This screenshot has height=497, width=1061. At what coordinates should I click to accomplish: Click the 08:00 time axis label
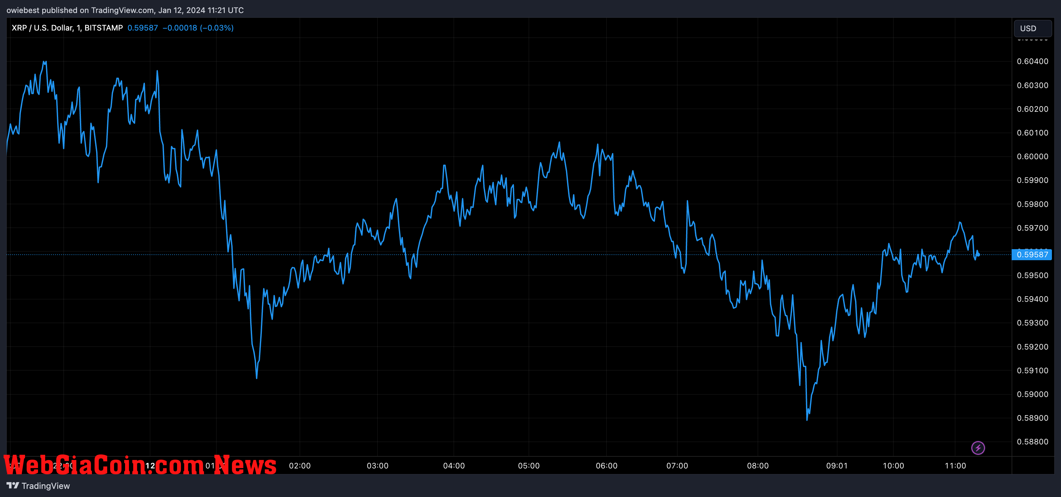pos(758,466)
